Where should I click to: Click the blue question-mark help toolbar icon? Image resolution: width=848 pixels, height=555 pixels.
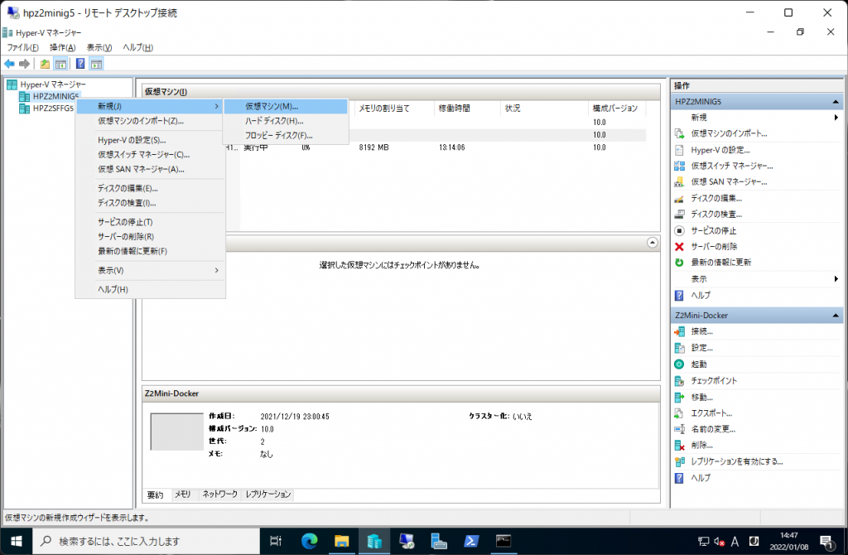click(x=80, y=64)
